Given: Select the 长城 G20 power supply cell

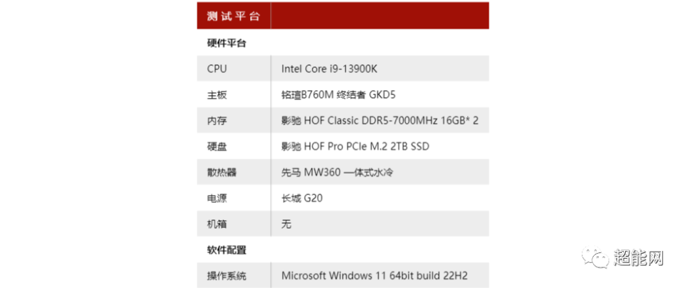Looking at the screenshot, I should (x=302, y=198).
